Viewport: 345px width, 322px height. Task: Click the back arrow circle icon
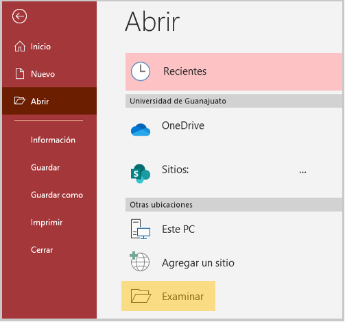19,16
